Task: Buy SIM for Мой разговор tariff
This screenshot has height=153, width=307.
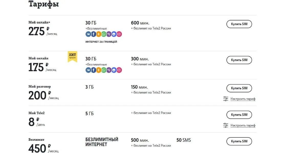Action: pos(239,88)
